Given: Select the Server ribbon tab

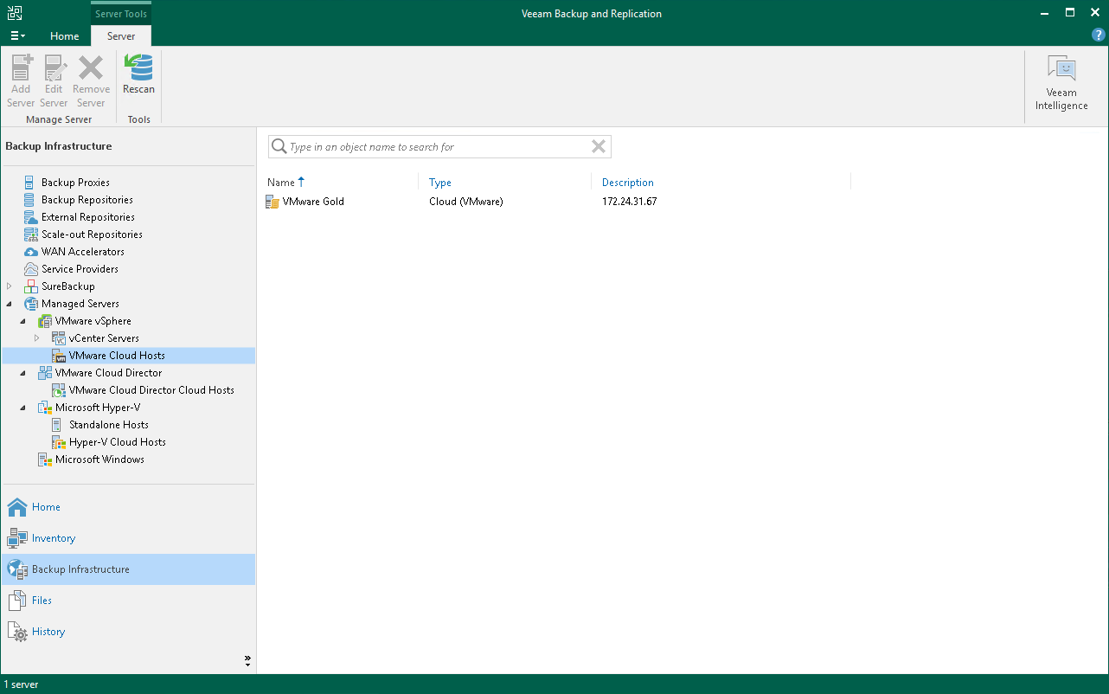Looking at the screenshot, I should (x=121, y=36).
